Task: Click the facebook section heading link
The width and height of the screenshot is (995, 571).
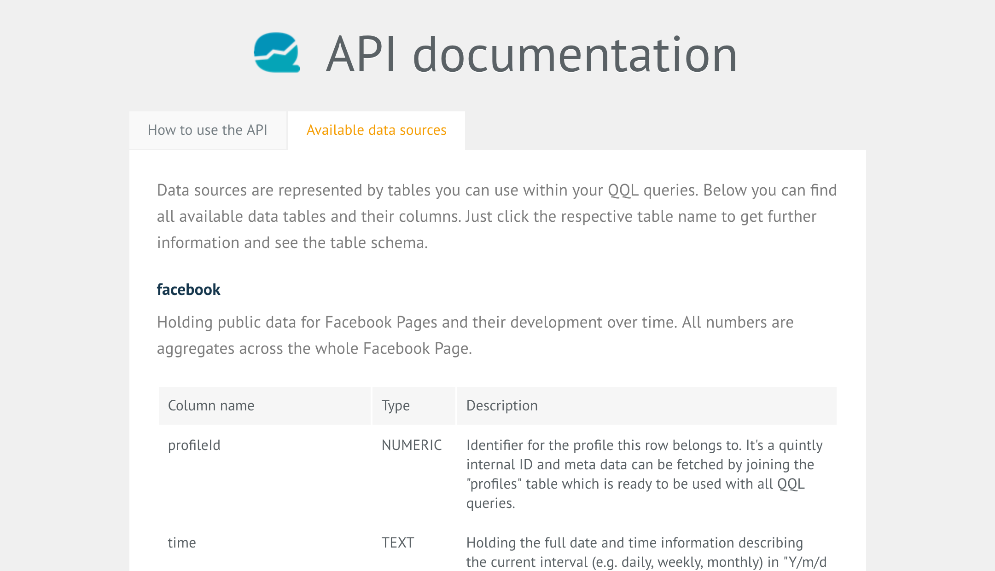Action: (189, 288)
